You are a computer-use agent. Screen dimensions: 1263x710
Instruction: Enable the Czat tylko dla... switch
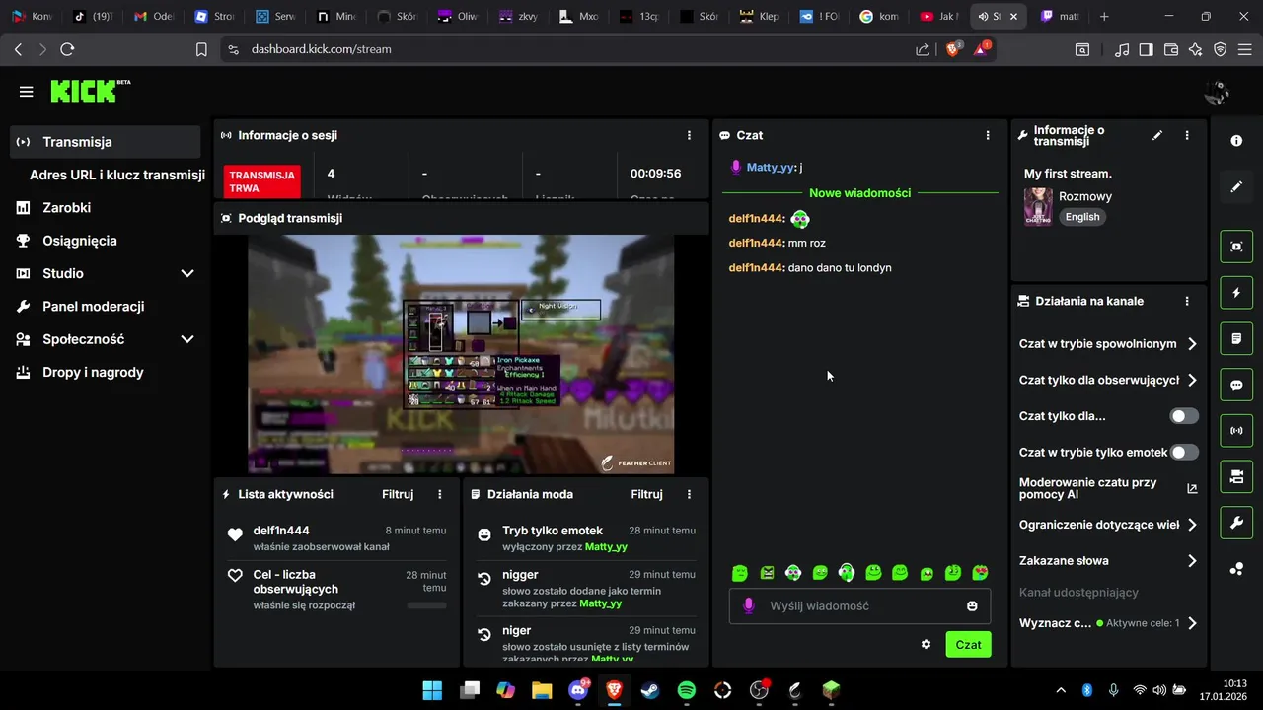pos(1184,416)
